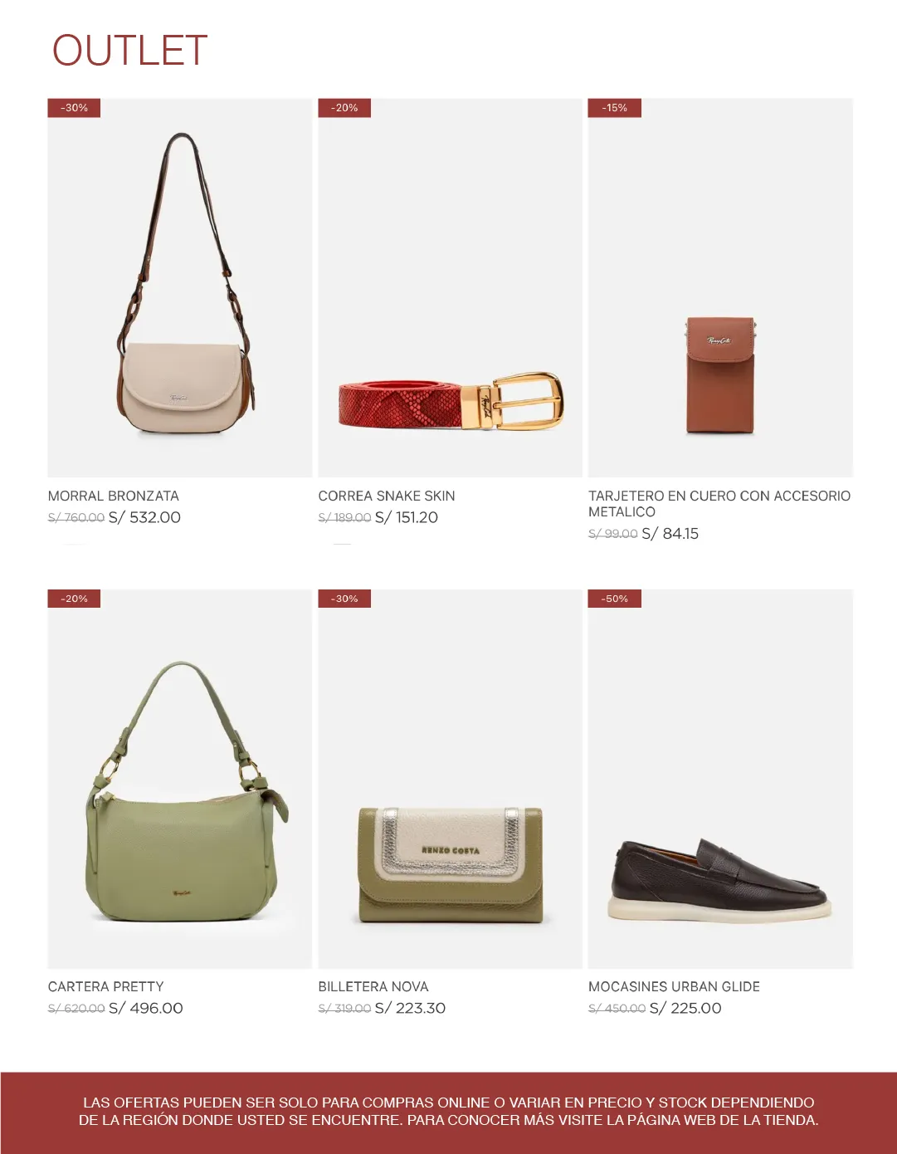Click the S/ 225.00 sale price
The image size is (897, 1154).
(685, 1008)
